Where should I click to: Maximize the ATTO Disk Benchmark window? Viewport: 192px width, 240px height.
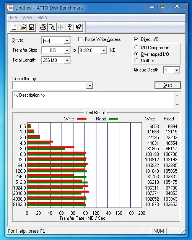[163, 6]
